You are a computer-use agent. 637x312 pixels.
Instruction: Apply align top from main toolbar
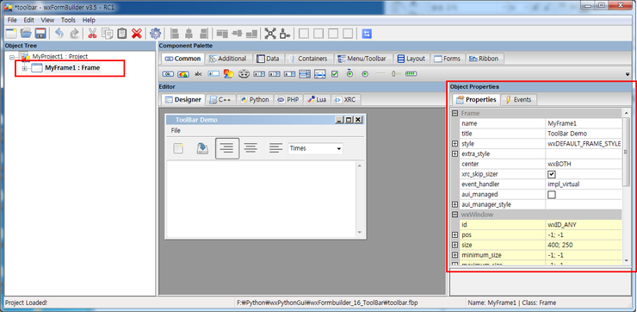pos(222,34)
